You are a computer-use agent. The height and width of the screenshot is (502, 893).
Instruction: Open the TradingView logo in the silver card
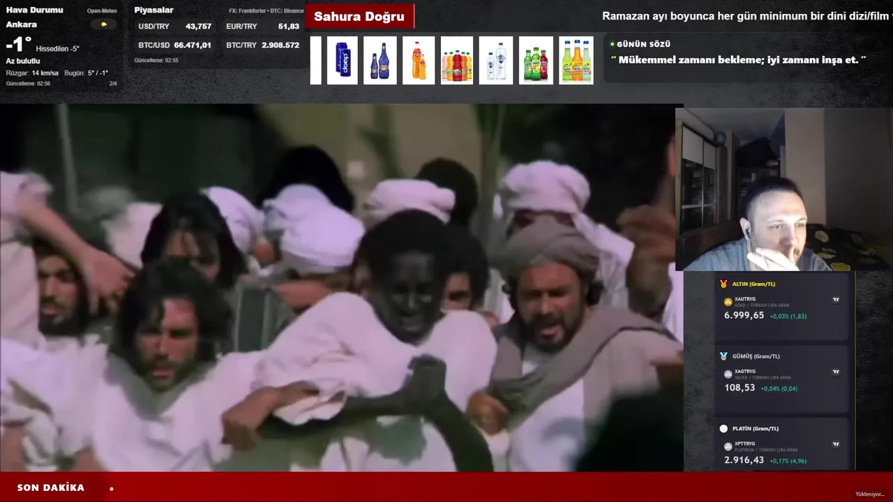pos(836,372)
